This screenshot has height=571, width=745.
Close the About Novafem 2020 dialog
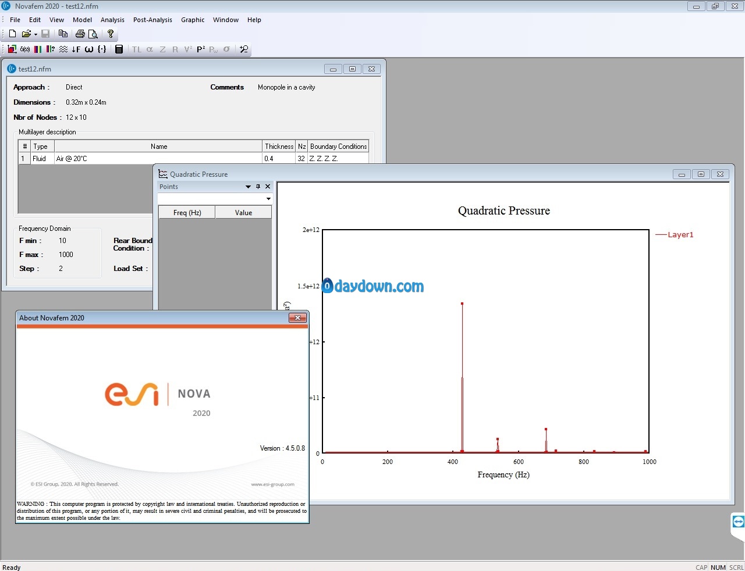tap(297, 318)
